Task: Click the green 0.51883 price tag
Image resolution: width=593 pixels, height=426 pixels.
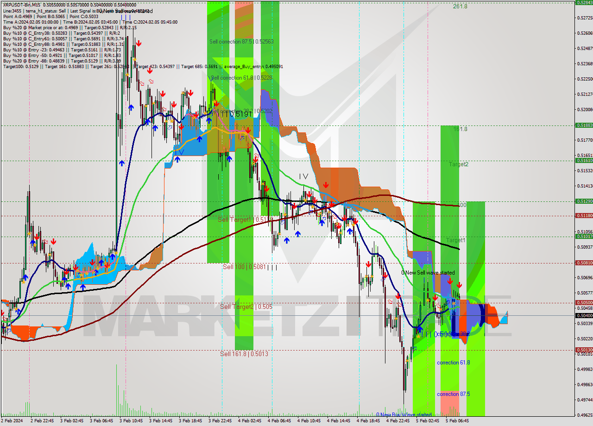Action: coord(584,125)
